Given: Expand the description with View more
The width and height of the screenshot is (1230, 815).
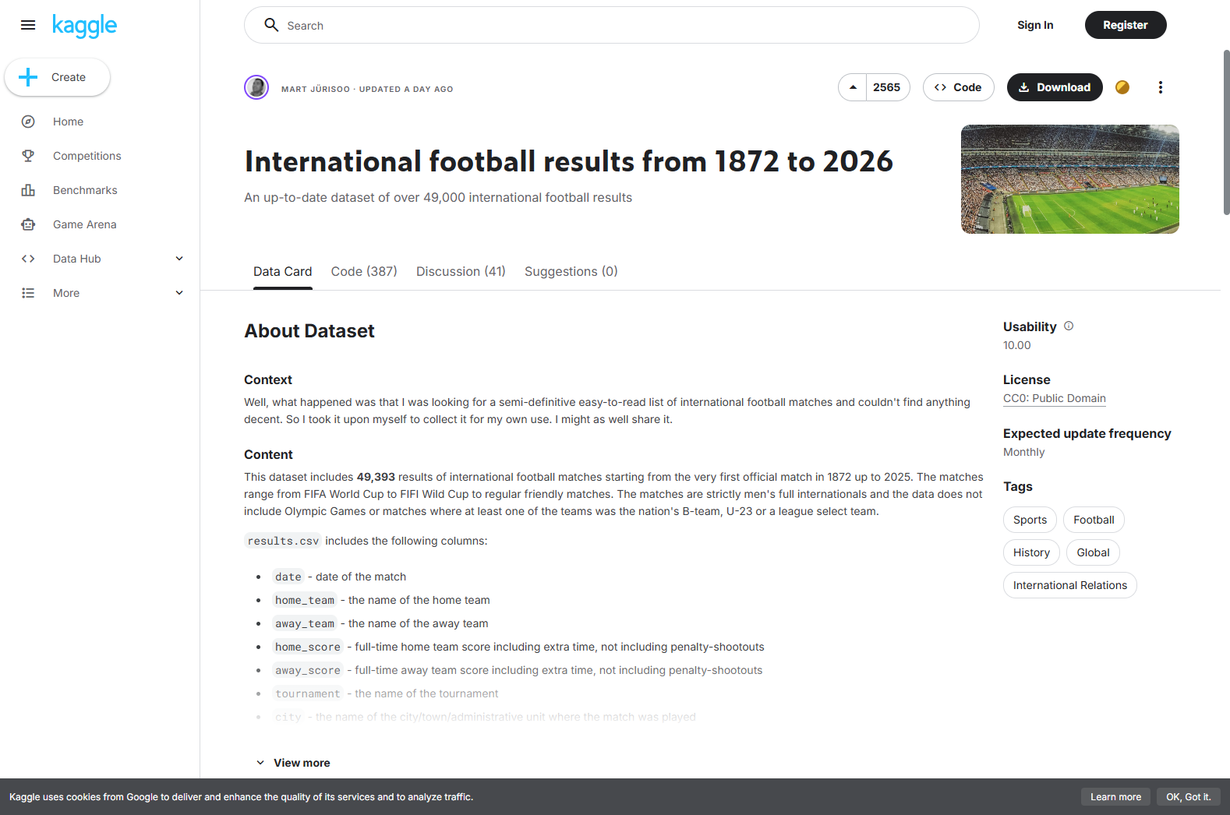Looking at the screenshot, I should tap(293, 763).
